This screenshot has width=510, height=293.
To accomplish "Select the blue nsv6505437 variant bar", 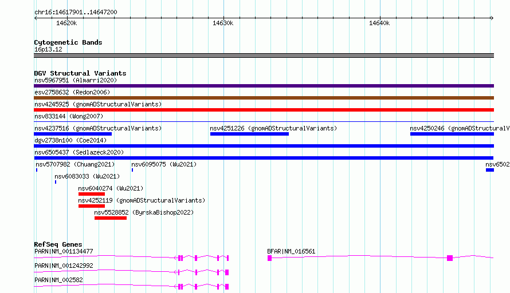I will tap(264, 158).
